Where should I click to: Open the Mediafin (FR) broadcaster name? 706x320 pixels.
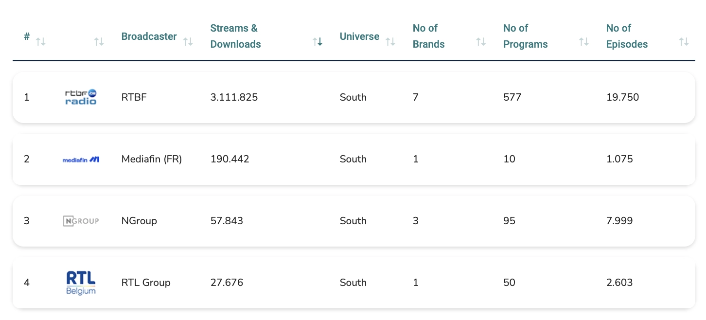151,159
